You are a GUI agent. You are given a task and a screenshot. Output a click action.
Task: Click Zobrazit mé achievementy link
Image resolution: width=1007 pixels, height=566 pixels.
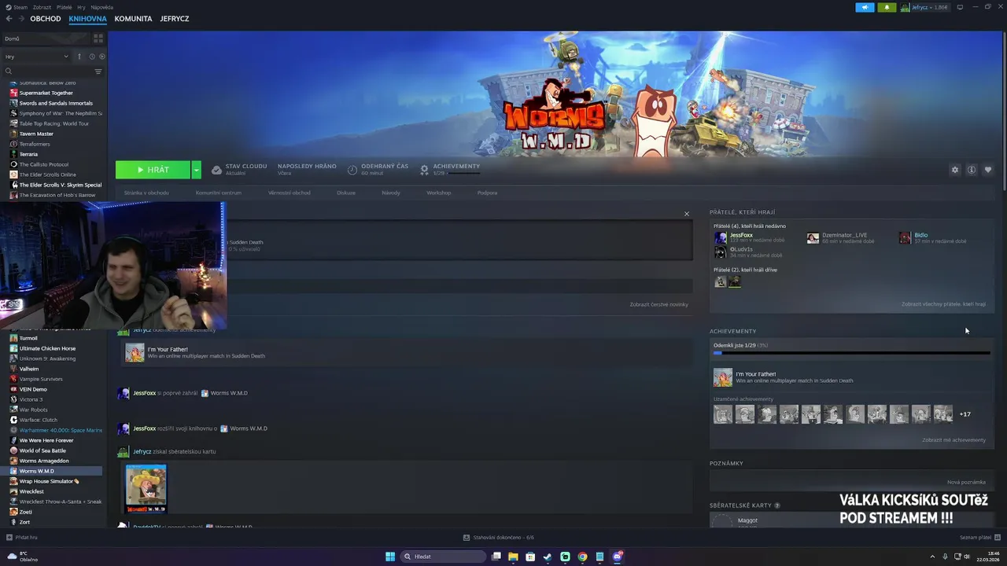pos(954,440)
